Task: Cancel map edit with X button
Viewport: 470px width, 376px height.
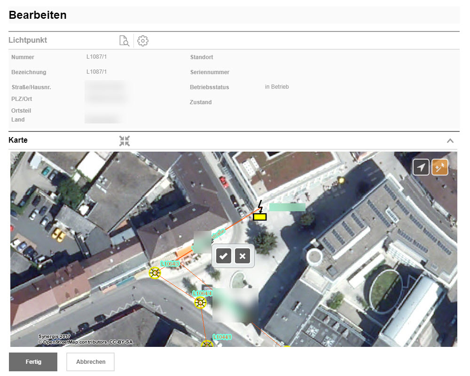Action: click(243, 256)
